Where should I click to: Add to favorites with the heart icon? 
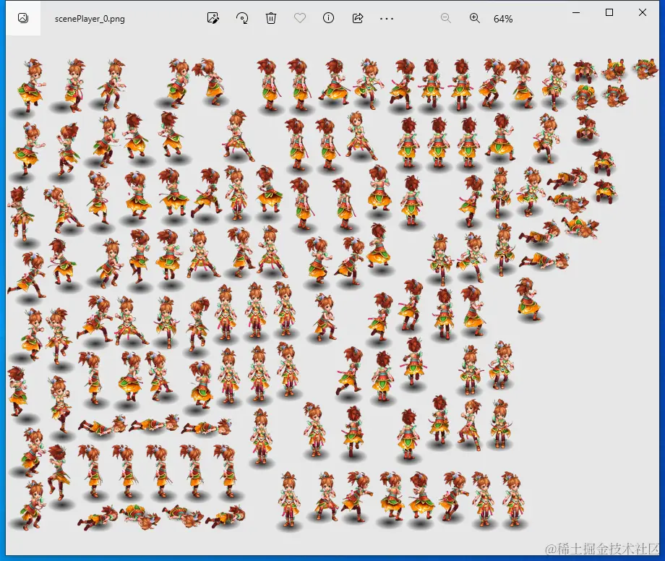(x=300, y=18)
